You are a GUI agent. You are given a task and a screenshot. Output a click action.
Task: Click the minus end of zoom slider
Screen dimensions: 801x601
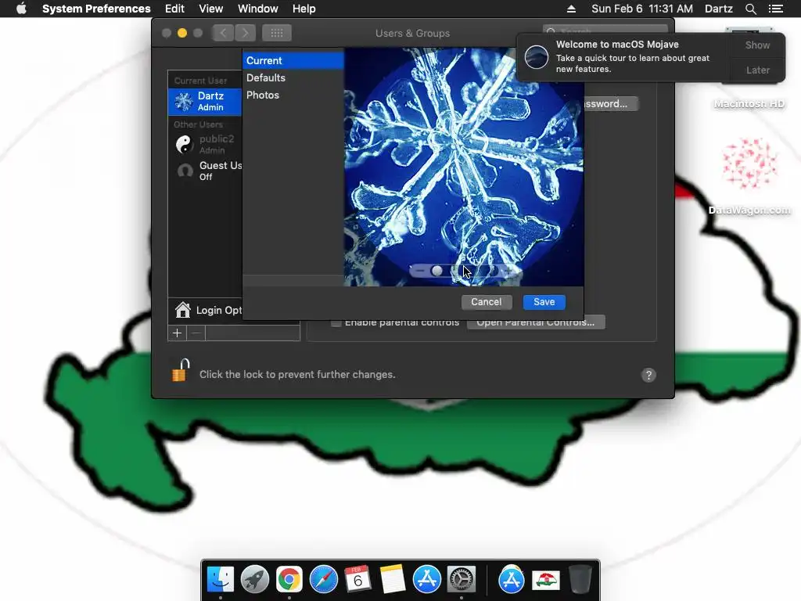click(x=419, y=271)
